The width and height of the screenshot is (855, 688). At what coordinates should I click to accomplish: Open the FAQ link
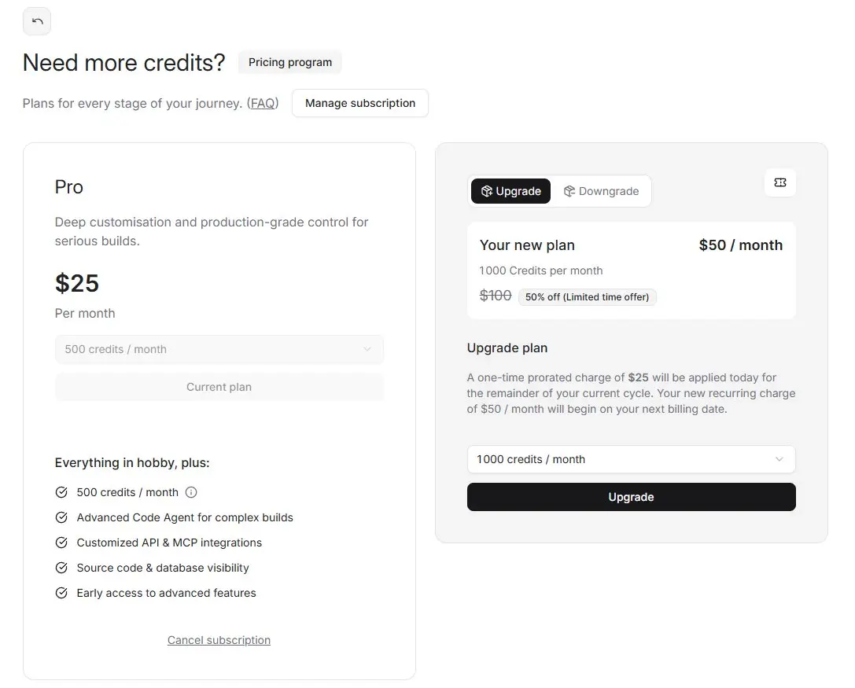tap(263, 103)
